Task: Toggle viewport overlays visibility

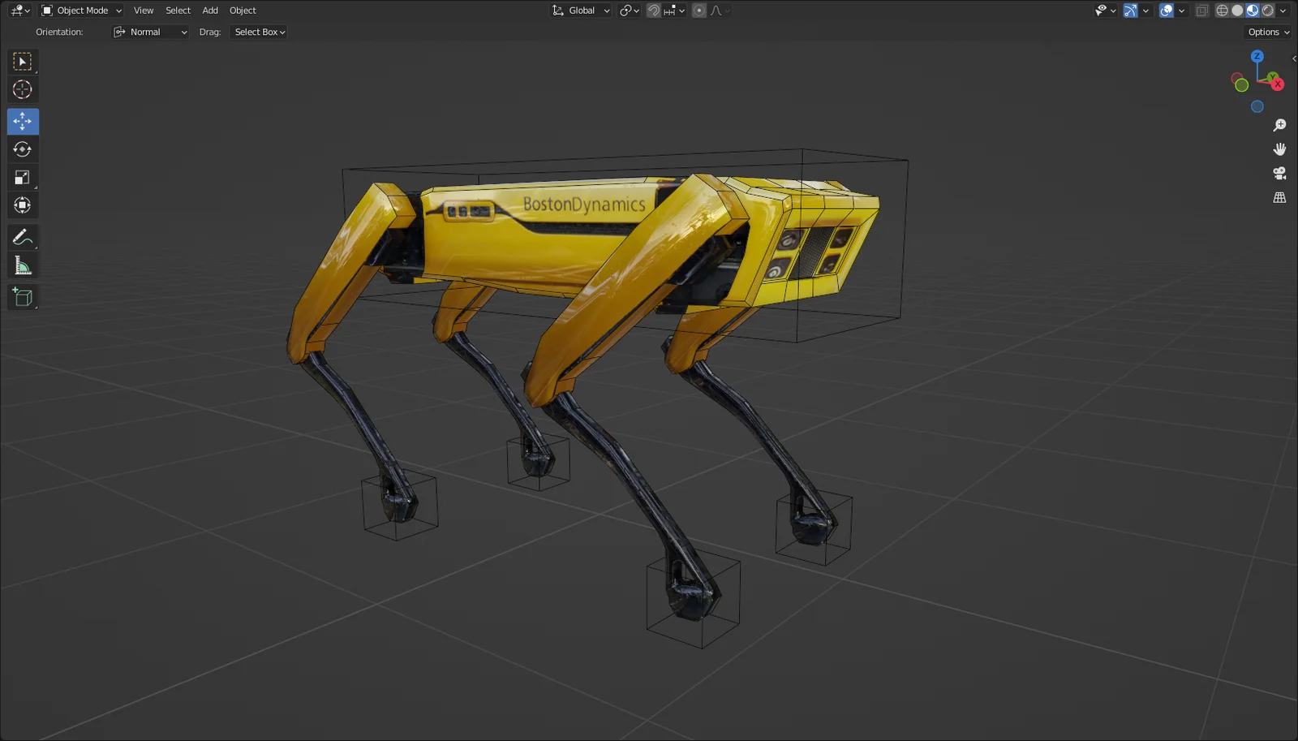Action: pos(1164,10)
